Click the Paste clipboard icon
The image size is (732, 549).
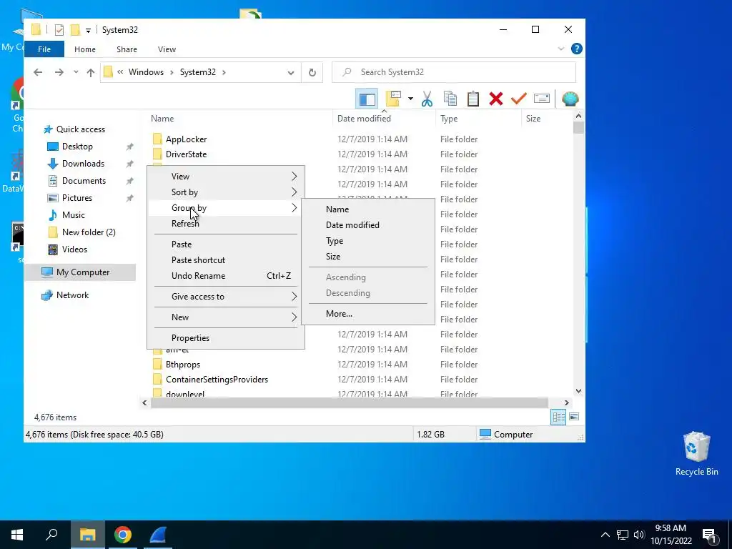(473, 99)
